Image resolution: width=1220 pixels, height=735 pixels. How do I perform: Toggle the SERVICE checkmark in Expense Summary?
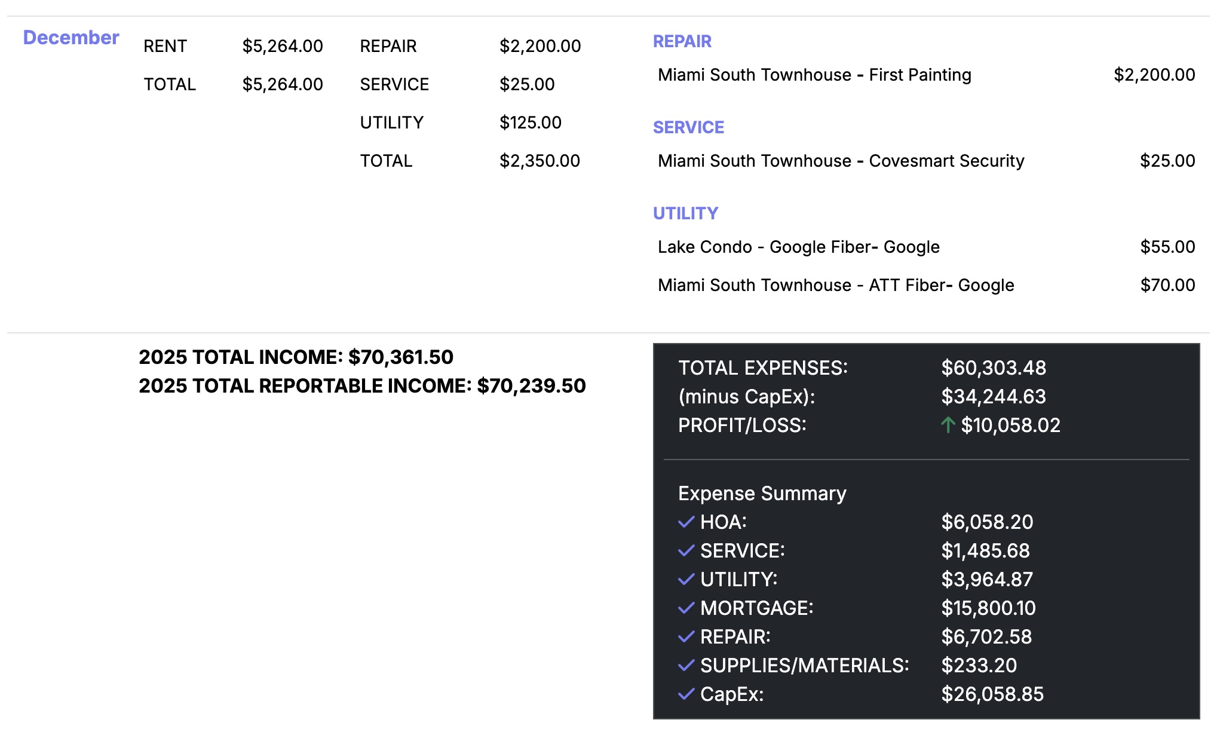point(685,551)
